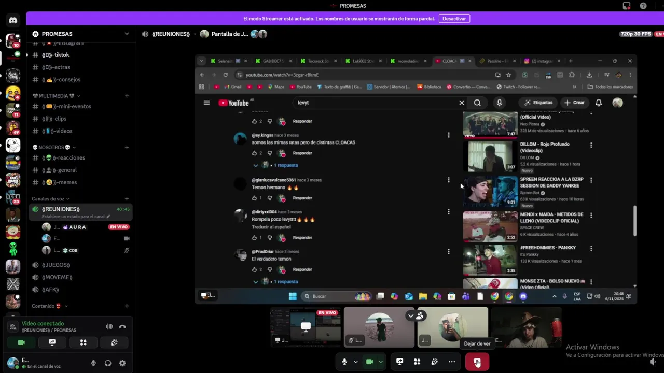Open activities icon in bottom call bar
664x373 pixels.
[x=417, y=362]
